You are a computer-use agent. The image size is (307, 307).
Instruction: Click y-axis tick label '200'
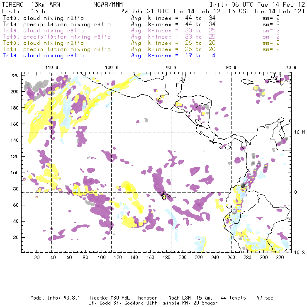(15, 92)
